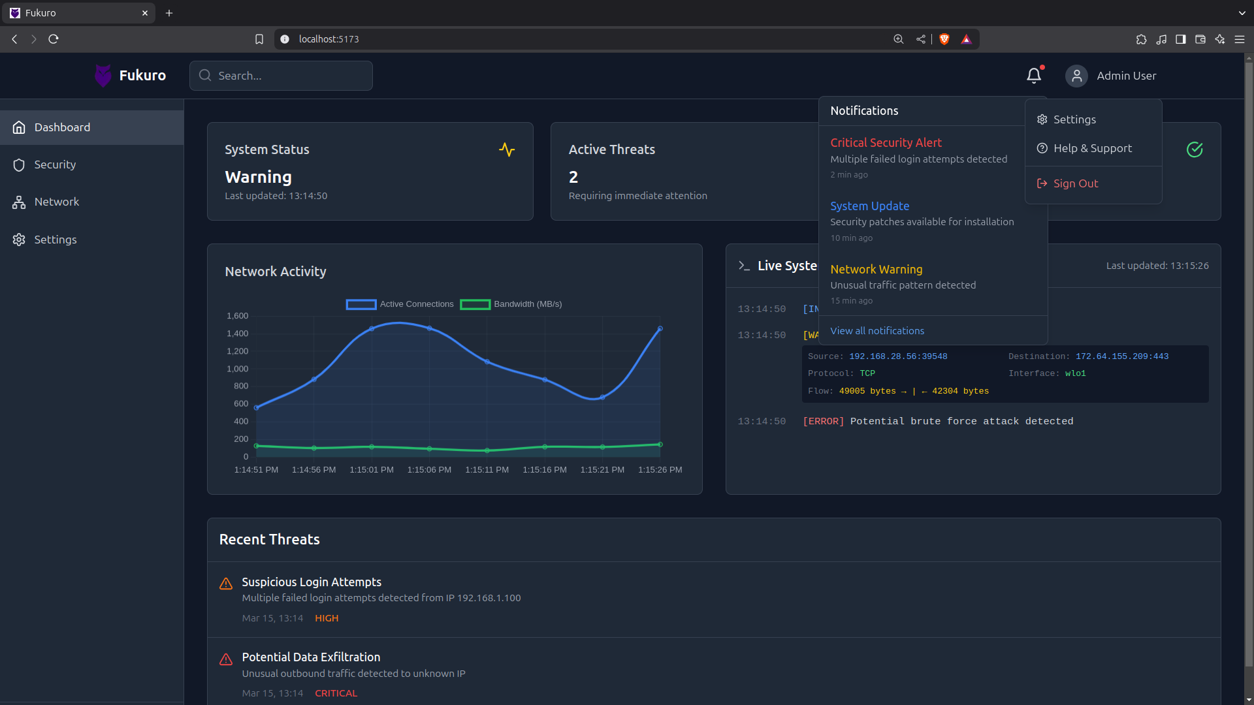This screenshot has height=705, width=1254.
Task: Open the browser hamburger main menu
Action: click(x=1239, y=39)
